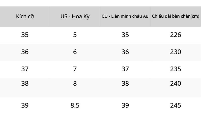Click size 38 in Kích cỡ column

(x=25, y=83)
